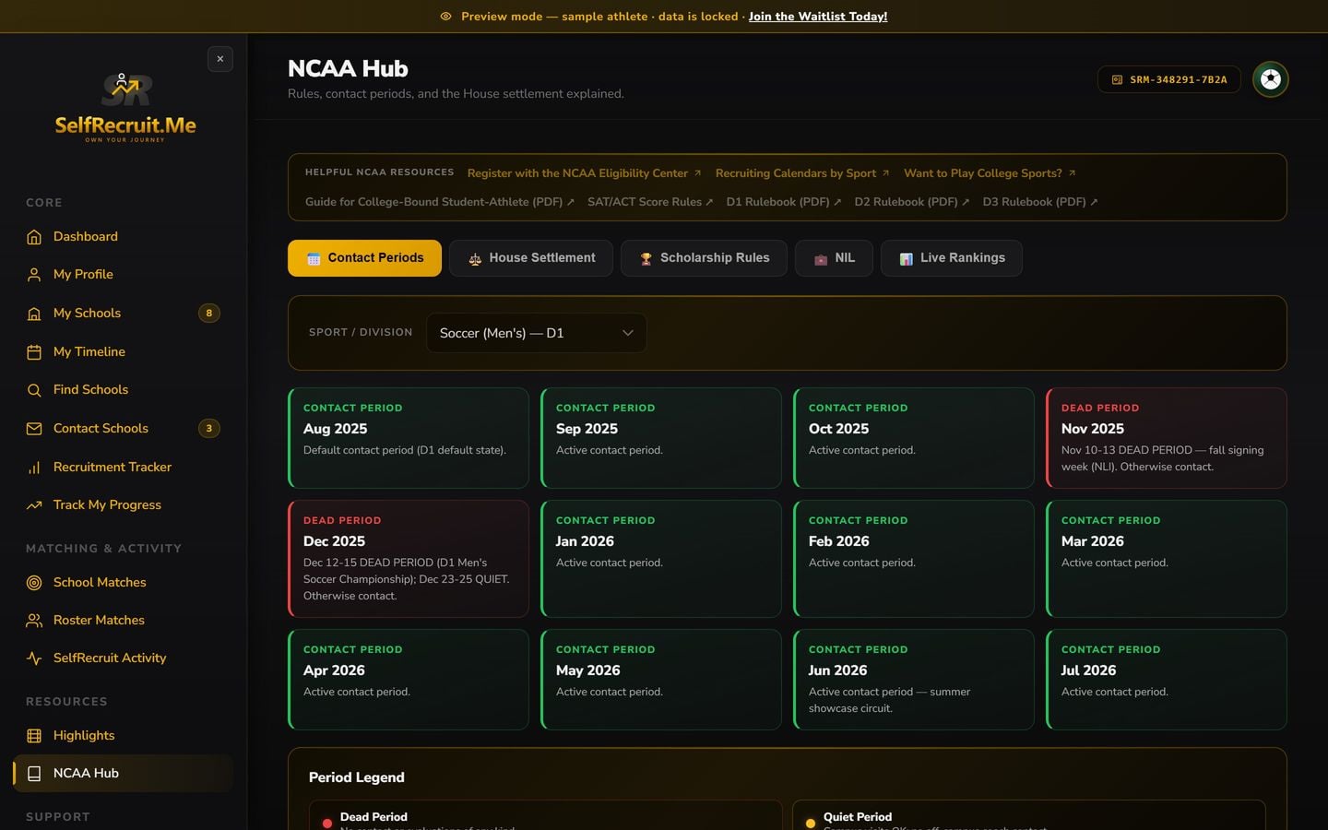Click the Track My Progress trend icon
The height and width of the screenshot is (830, 1328).
pyautogui.click(x=34, y=505)
